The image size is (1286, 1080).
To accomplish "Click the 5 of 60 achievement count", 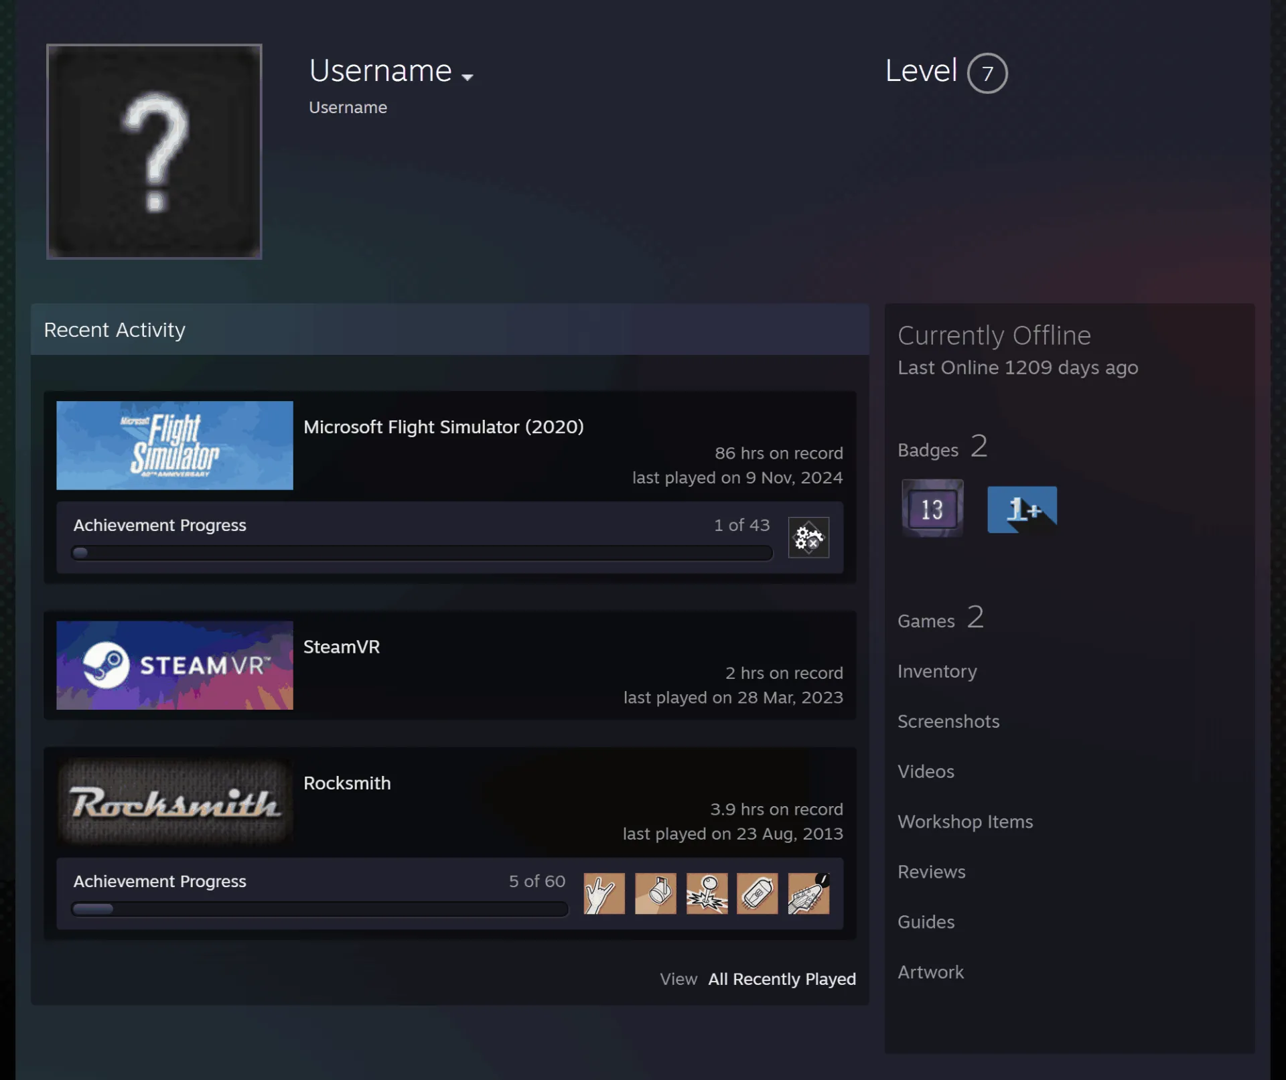I will [x=537, y=881].
